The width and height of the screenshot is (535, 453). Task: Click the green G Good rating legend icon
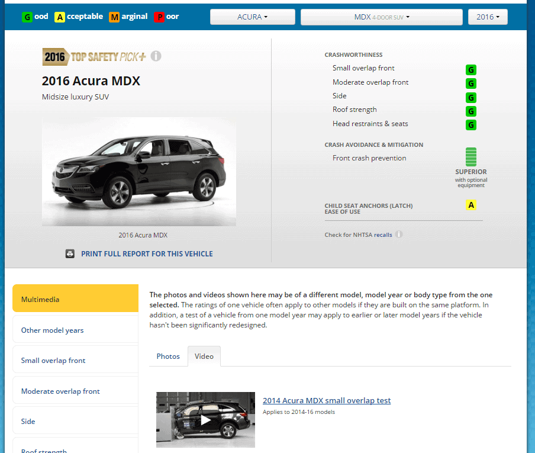point(26,17)
